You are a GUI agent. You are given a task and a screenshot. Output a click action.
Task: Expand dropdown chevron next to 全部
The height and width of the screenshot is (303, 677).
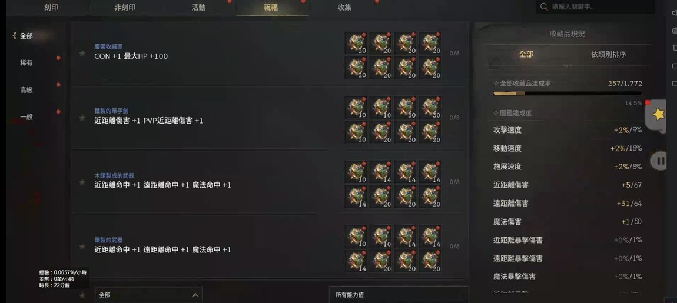195,295
